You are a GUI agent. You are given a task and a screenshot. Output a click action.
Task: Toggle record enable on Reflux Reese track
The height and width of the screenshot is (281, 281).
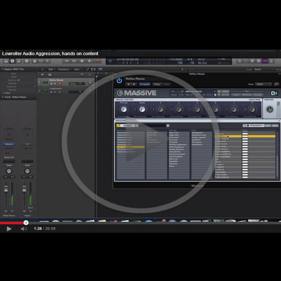(59, 84)
